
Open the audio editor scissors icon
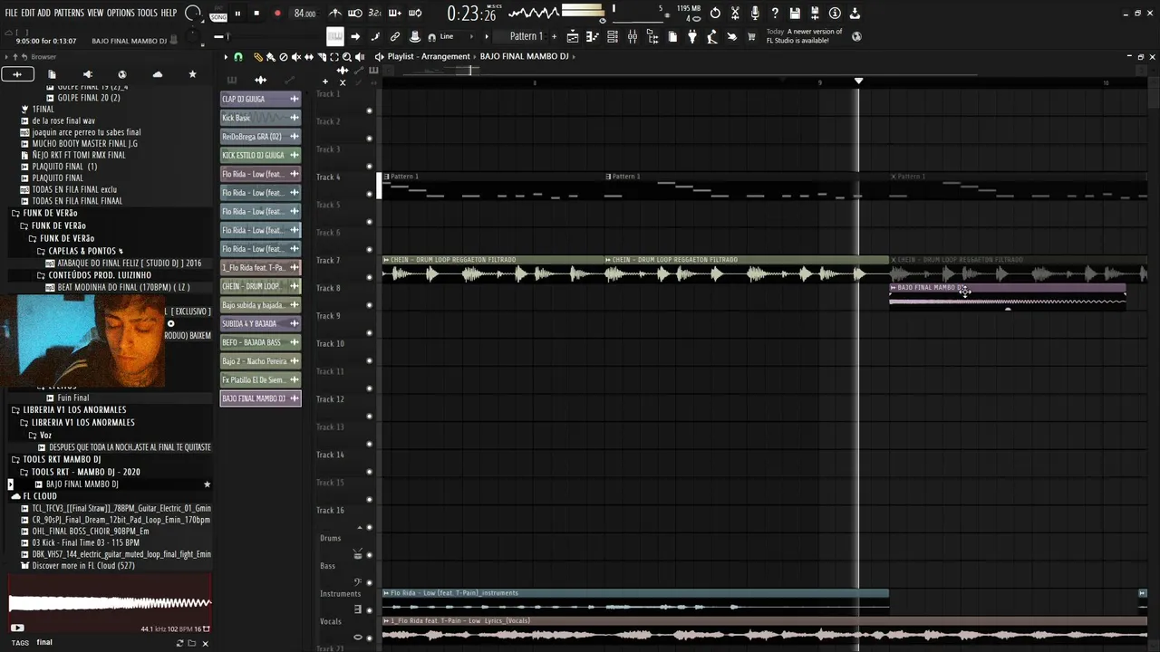click(x=735, y=14)
